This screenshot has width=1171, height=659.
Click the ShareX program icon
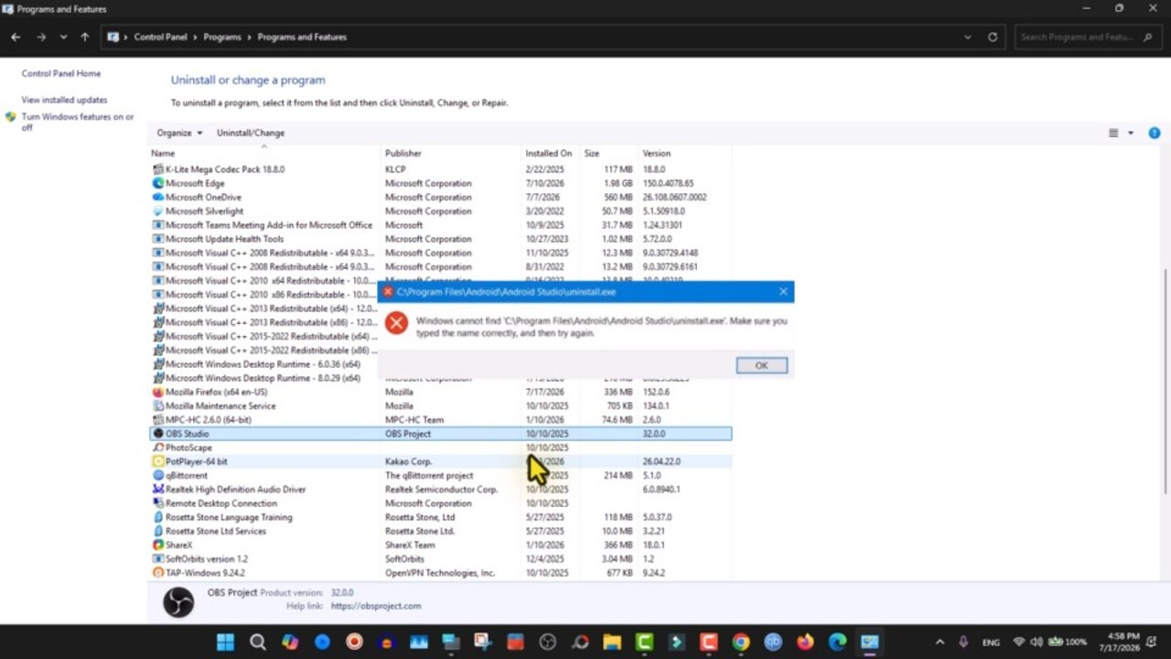pos(158,545)
